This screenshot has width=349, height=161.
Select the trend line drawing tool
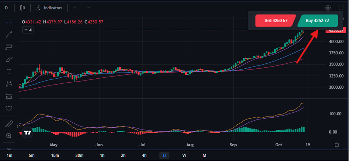tap(9, 34)
